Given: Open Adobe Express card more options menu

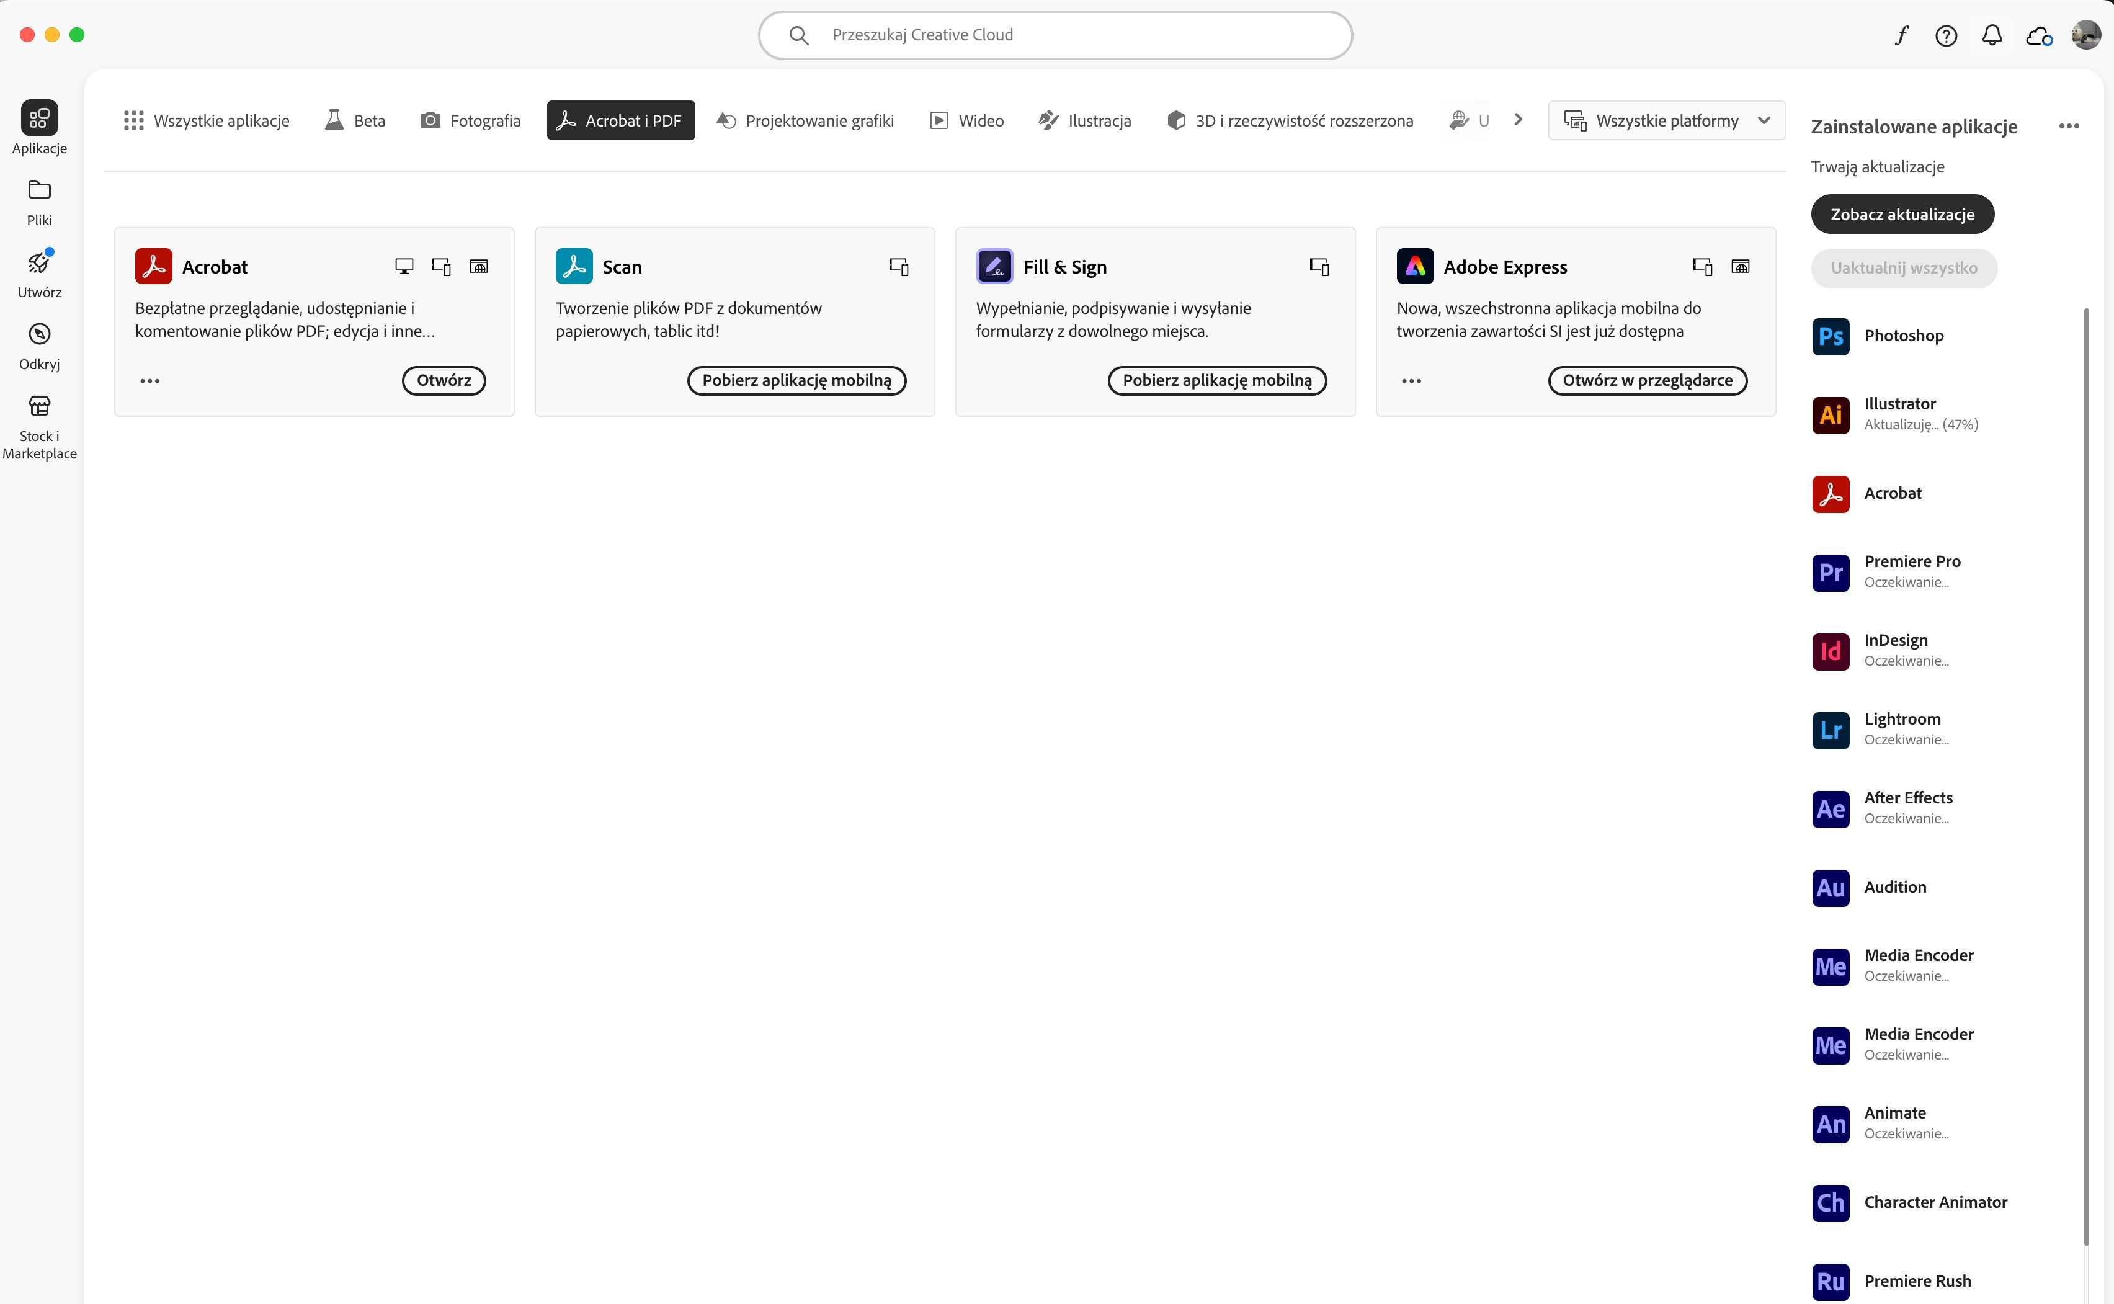Looking at the screenshot, I should click(x=1411, y=380).
